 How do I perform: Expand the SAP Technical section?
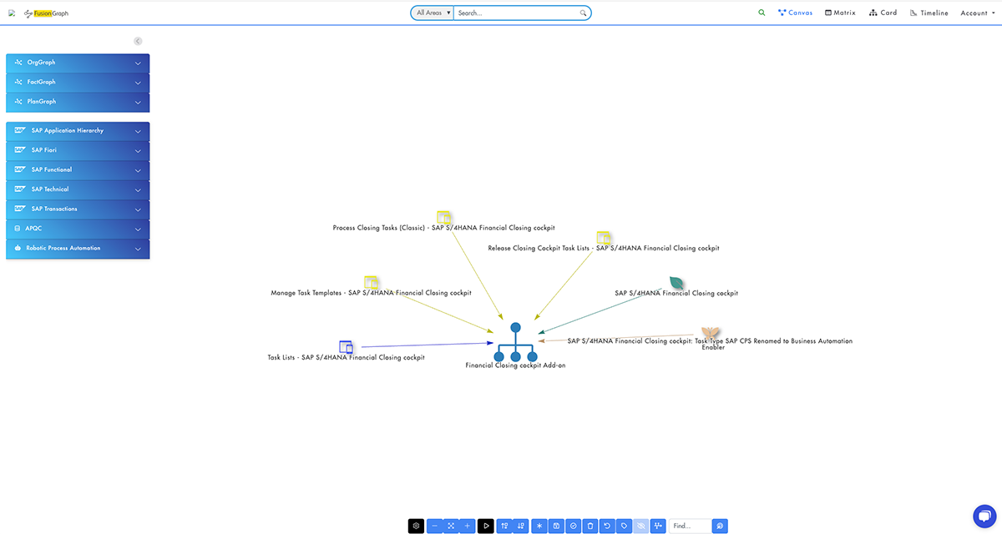coord(78,189)
